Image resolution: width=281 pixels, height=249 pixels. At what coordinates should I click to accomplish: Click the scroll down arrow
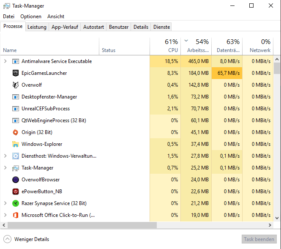(x=277, y=218)
